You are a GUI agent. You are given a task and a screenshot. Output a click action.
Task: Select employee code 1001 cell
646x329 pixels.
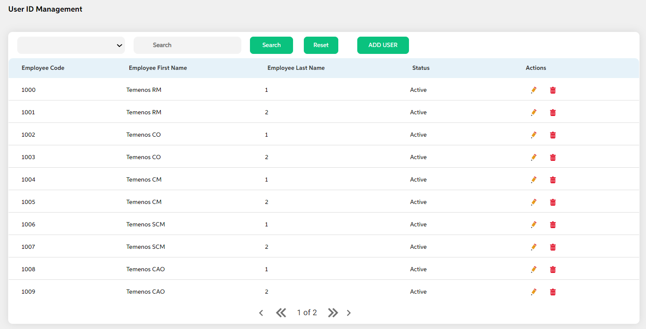28,112
